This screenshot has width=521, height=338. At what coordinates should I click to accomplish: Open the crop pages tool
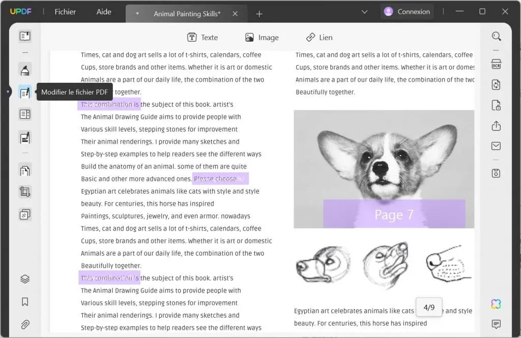tap(25, 192)
